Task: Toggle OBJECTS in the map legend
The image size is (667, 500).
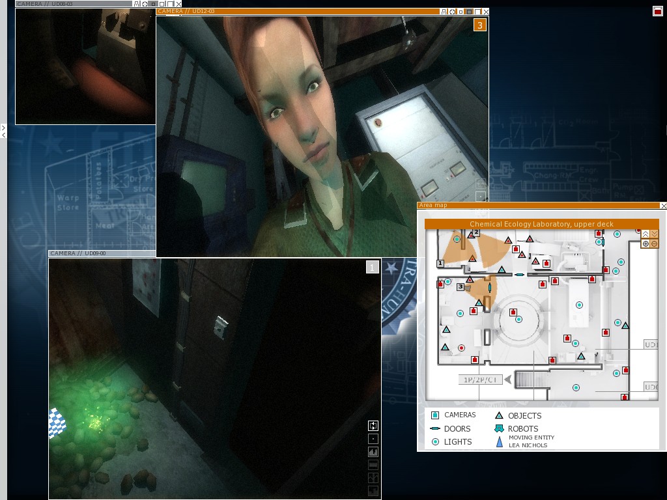Action: coord(518,416)
